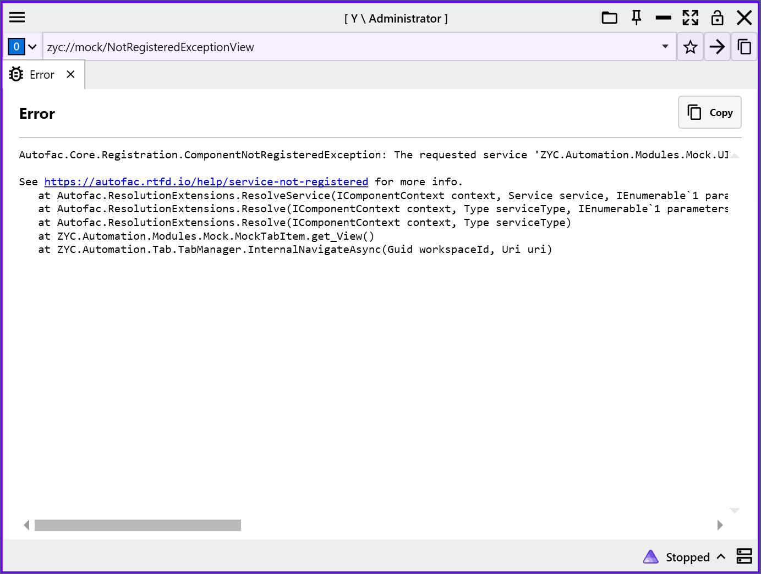Minimize the window with the dash icon
This screenshot has width=761, height=574.
click(664, 18)
